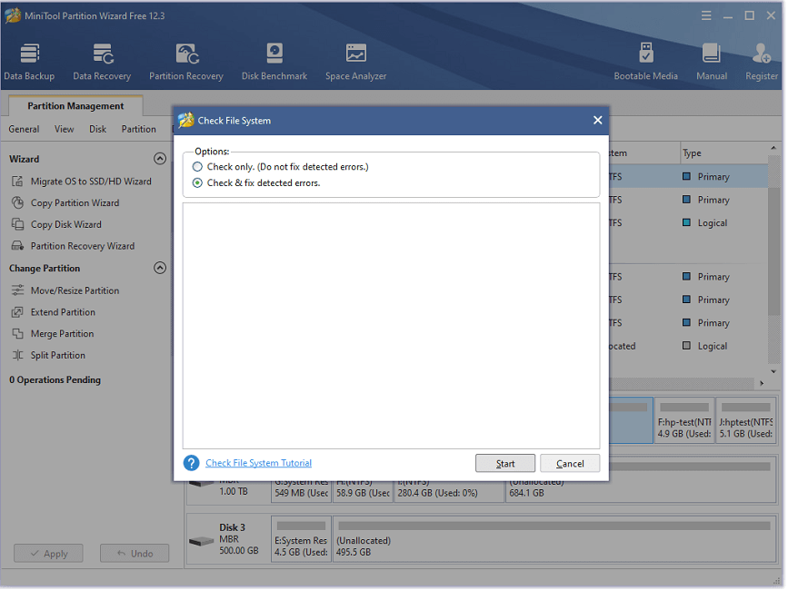Select the 495.5 GB unallocated space
The height and width of the screenshot is (590, 788).
tap(554, 539)
